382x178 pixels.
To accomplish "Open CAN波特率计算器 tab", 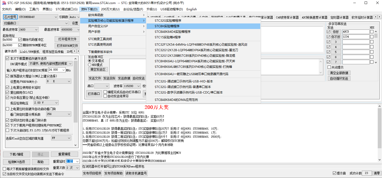I will click(x=287, y=17).
